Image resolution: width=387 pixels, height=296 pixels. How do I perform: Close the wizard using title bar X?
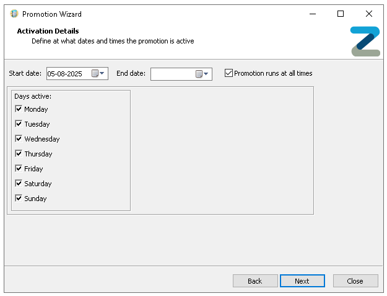369,14
